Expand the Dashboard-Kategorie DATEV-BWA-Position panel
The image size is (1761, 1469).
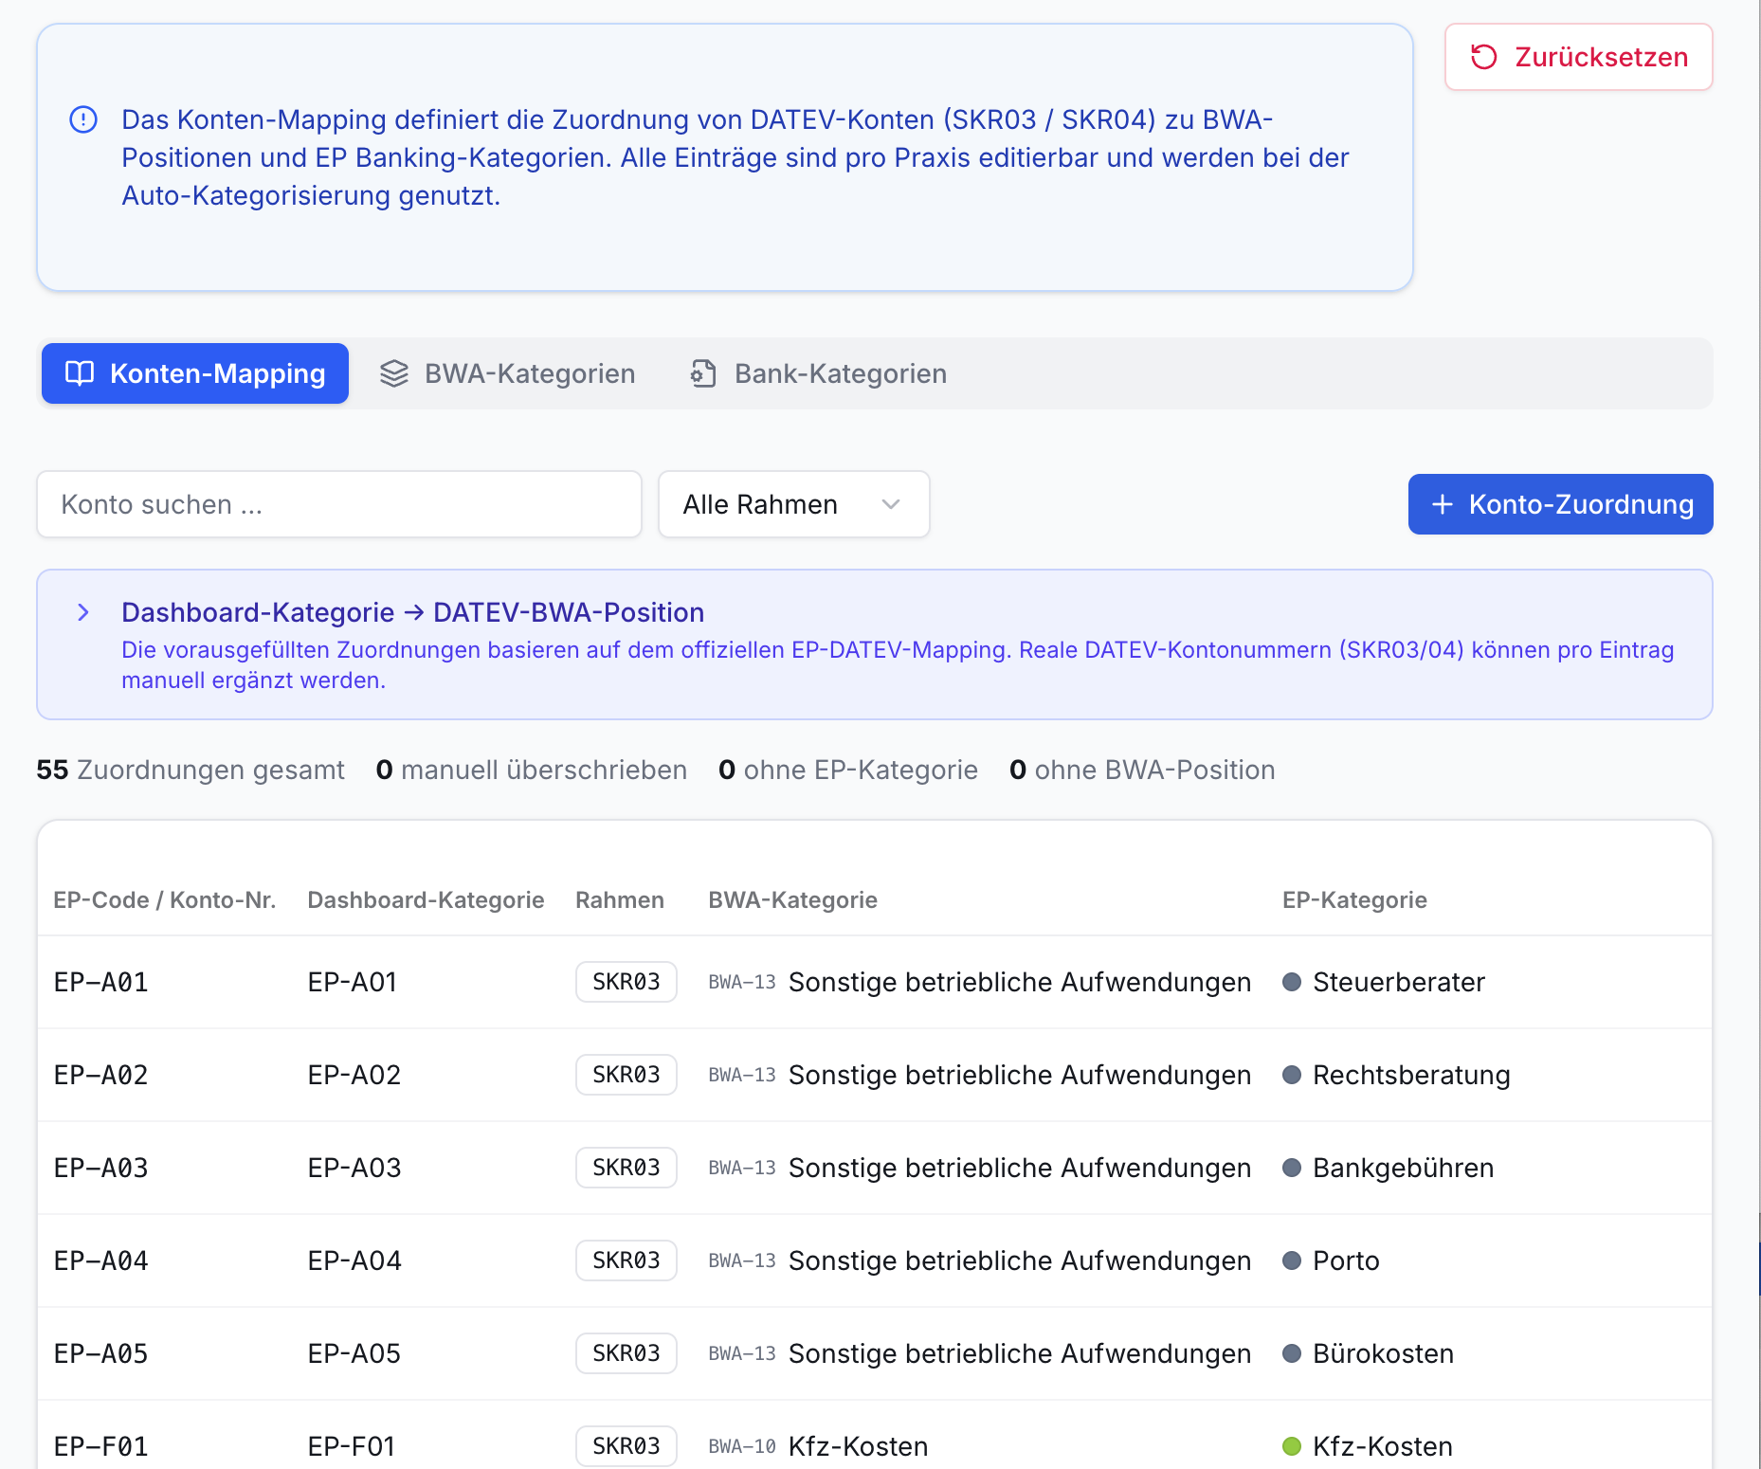click(83, 612)
